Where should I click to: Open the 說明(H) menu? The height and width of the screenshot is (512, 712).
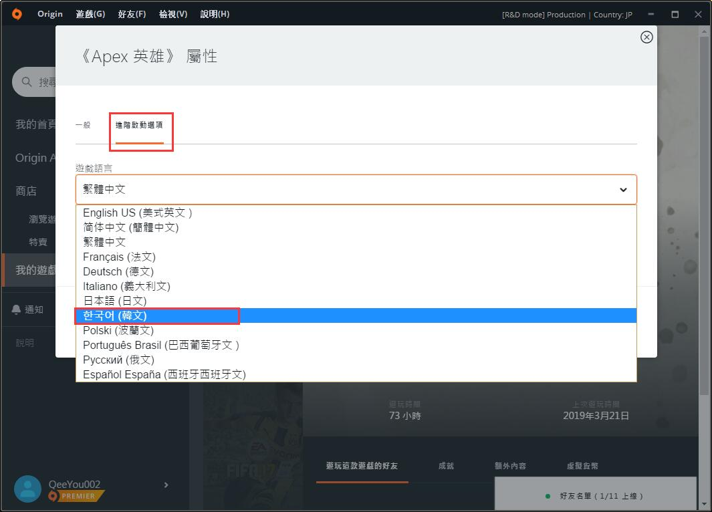[215, 14]
